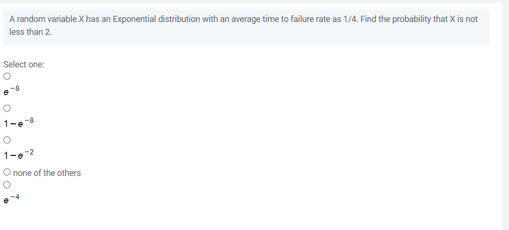
Task: Click 'less than 2.' in the question
Action: point(31,33)
